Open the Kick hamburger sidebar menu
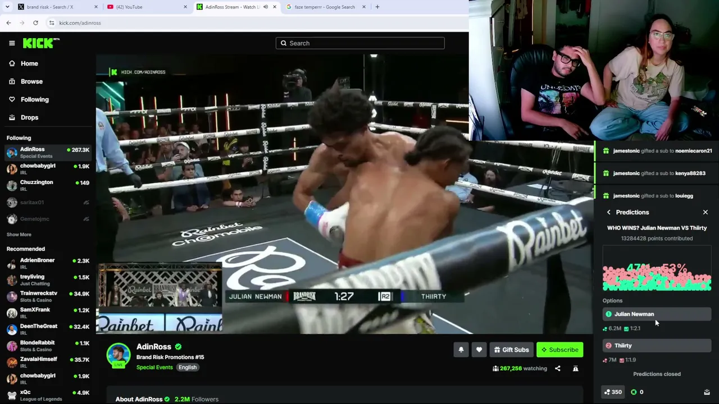This screenshot has width=719, height=404. [12, 43]
